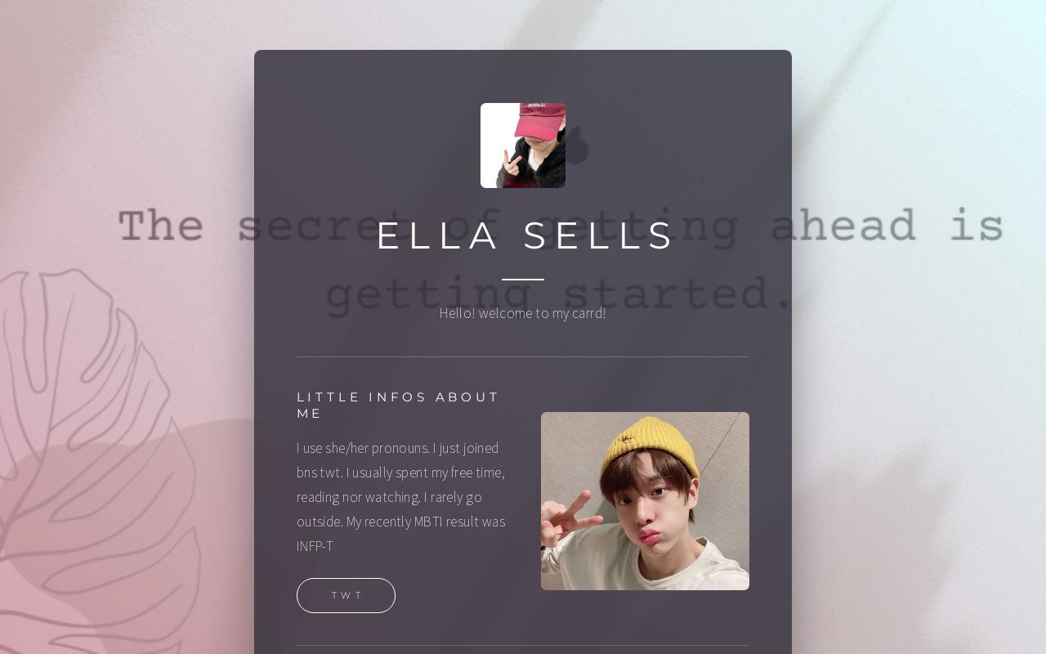Click the INFP-T text in the bio
This screenshot has width=1046, height=654.
coord(315,546)
